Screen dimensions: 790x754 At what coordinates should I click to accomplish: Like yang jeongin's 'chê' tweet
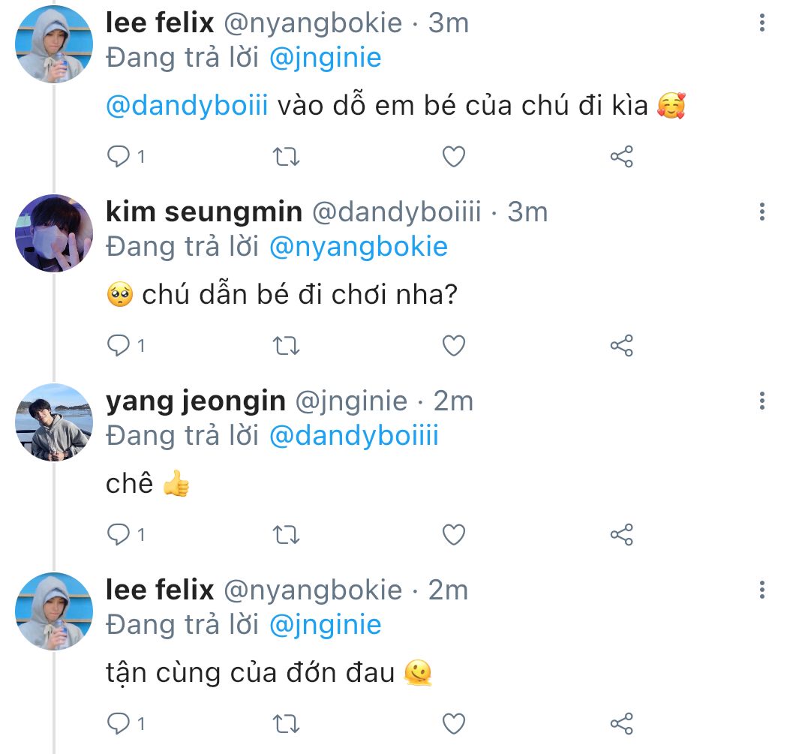[453, 534]
